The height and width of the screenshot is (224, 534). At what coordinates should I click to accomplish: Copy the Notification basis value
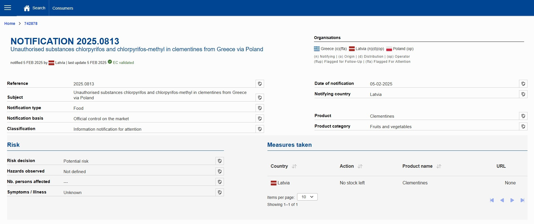pyautogui.click(x=260, y=119)
